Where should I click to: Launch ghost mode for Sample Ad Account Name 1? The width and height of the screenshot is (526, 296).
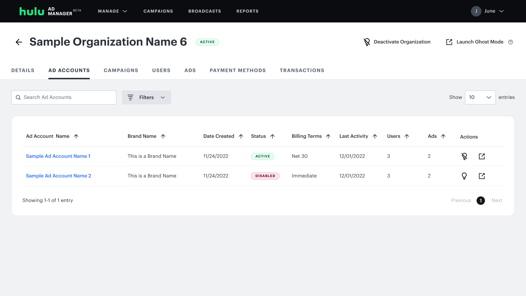(x=481, y=156)
